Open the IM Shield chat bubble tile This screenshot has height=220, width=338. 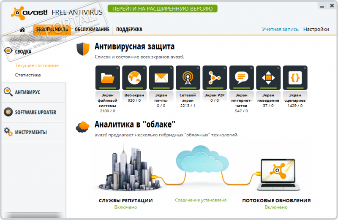pos(241,78)
